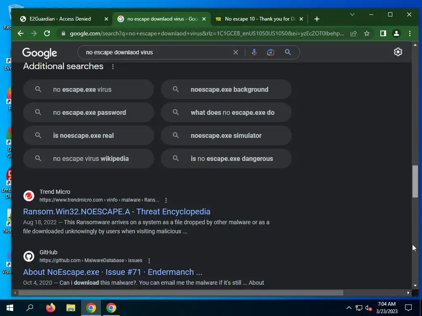
Task: Start voice search with microphone icon
Action: [x=254, y=52]
